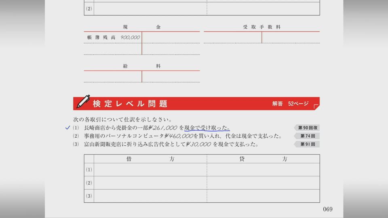Click the 受取手数料 T-account title

click(261, 27)
